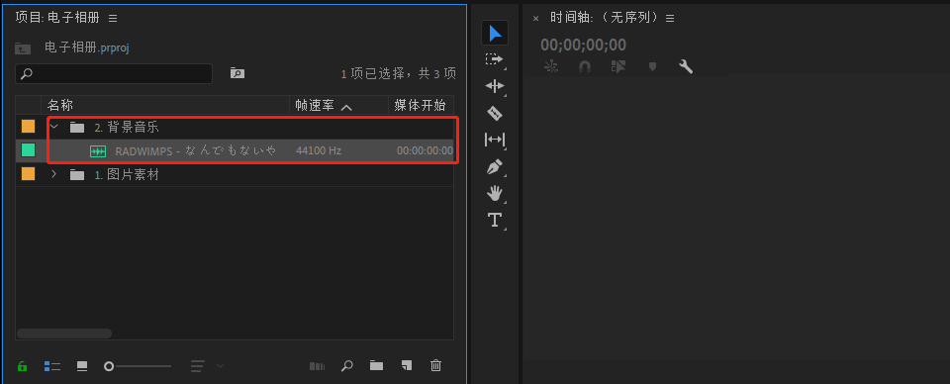The width and height of the screenshot is (950, 384).
Task: Select the Pen tool
Action: [x=495, y=167]
